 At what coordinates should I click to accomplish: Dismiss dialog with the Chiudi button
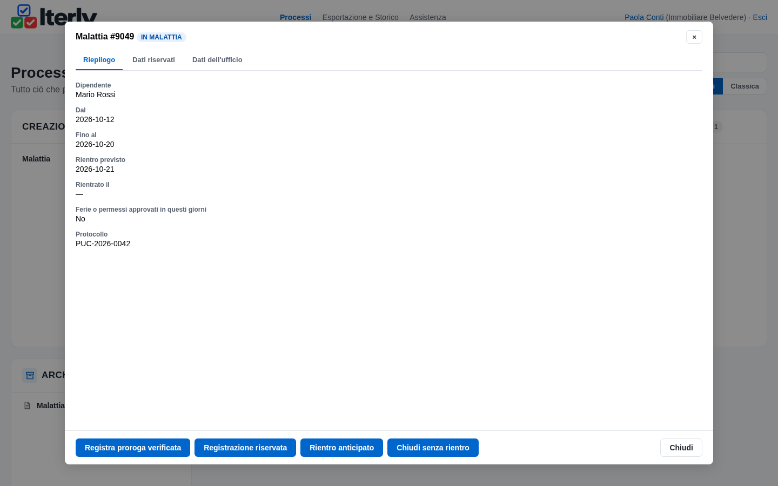click(681, 448)
